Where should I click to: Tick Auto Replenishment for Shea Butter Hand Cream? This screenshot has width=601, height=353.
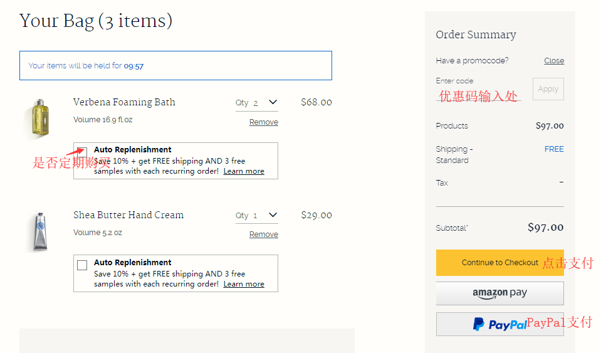coord(82,265)
